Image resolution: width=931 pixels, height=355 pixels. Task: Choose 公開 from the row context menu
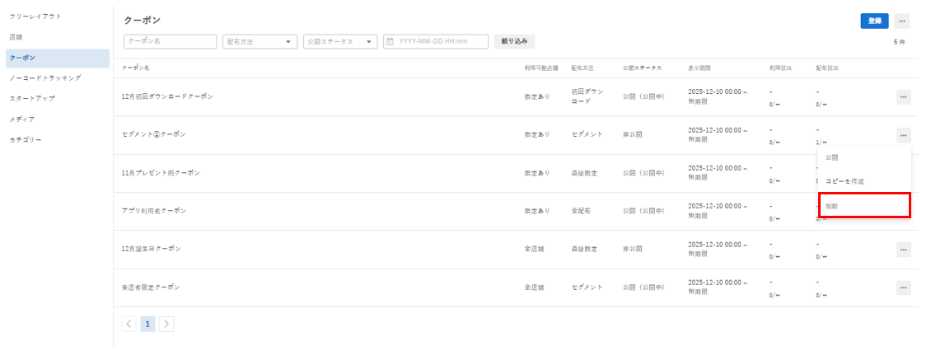click(x=864, y=158)
